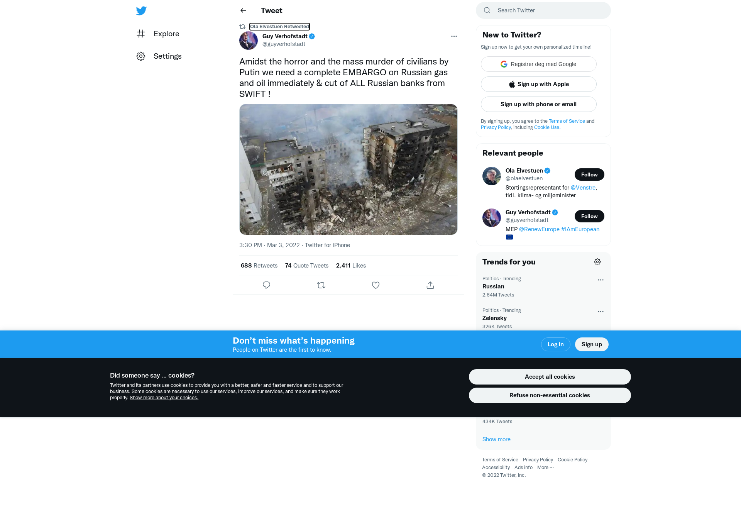Open Settings in the left sidebar
The image size is (741, 510).
click(x=159, y=56)
